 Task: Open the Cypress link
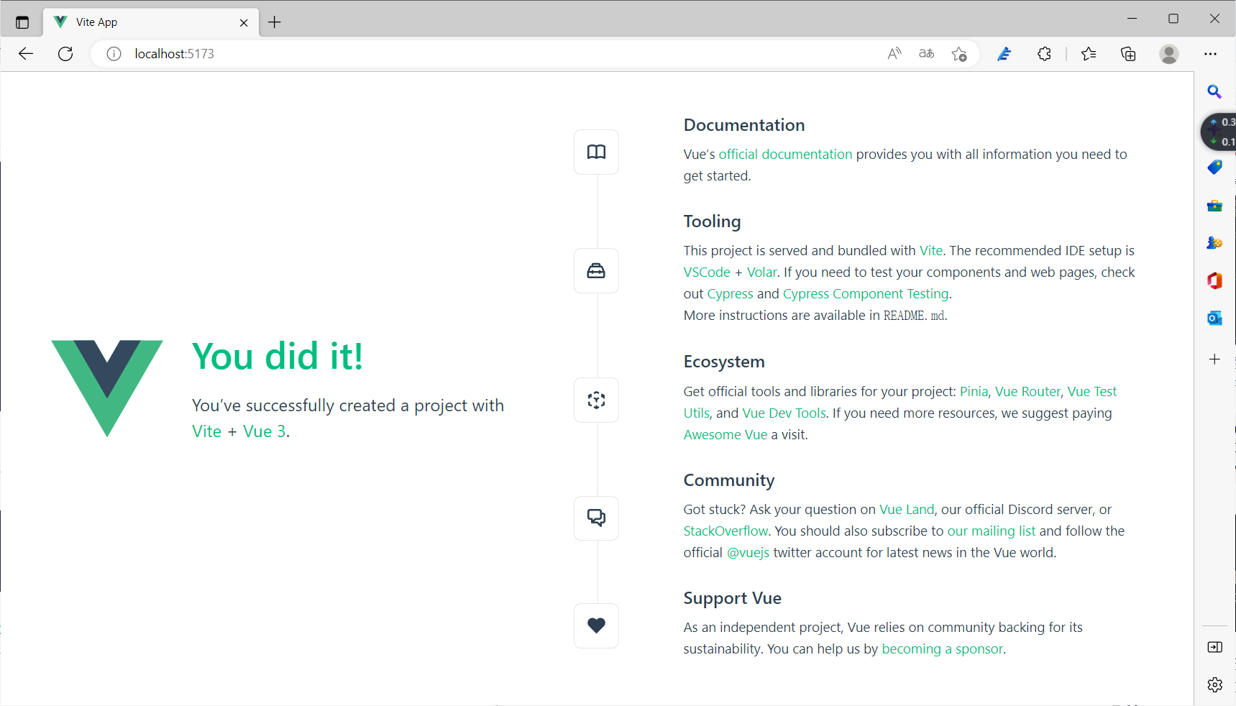(x=730, y=293)
